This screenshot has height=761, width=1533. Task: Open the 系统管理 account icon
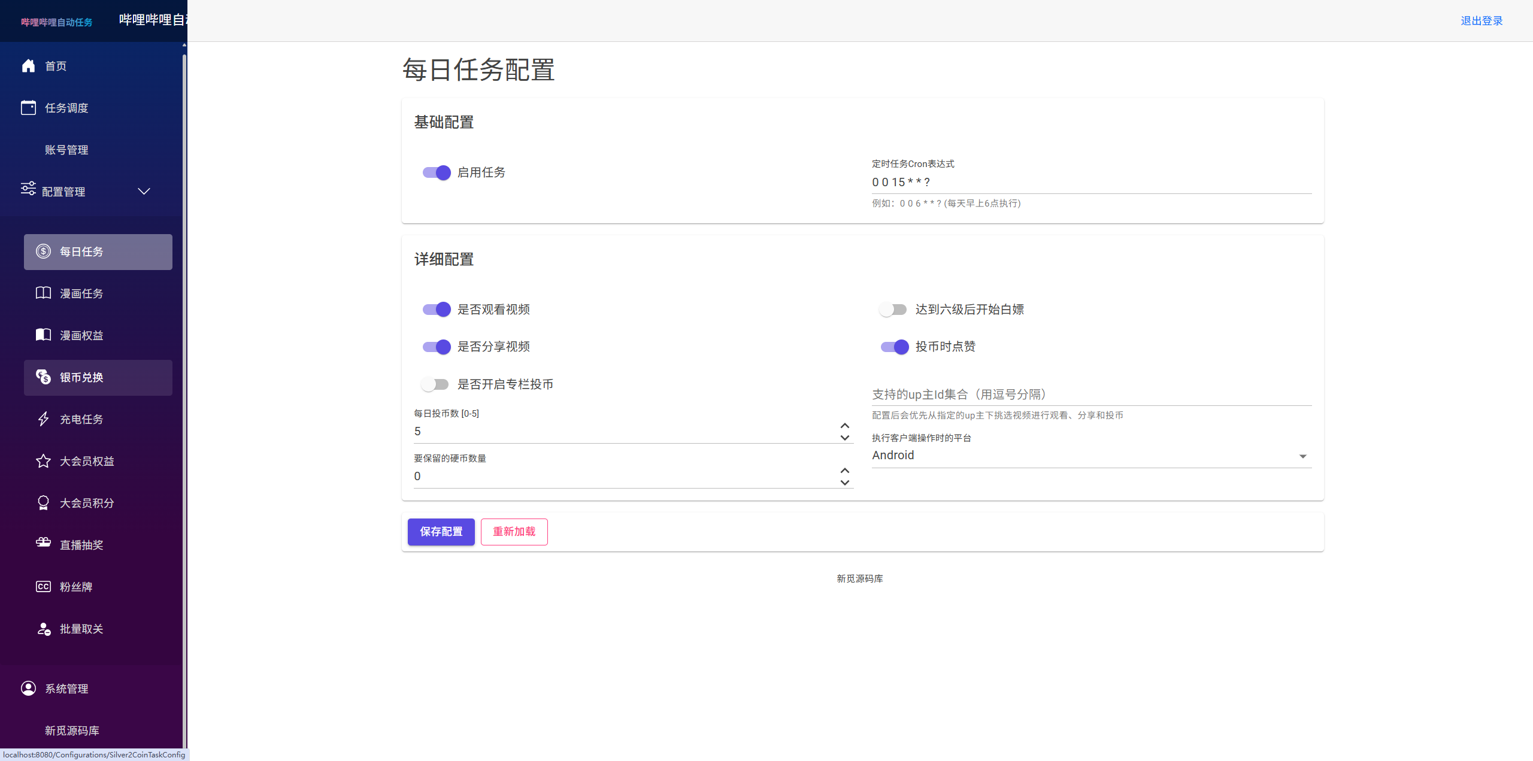point(28,688)
